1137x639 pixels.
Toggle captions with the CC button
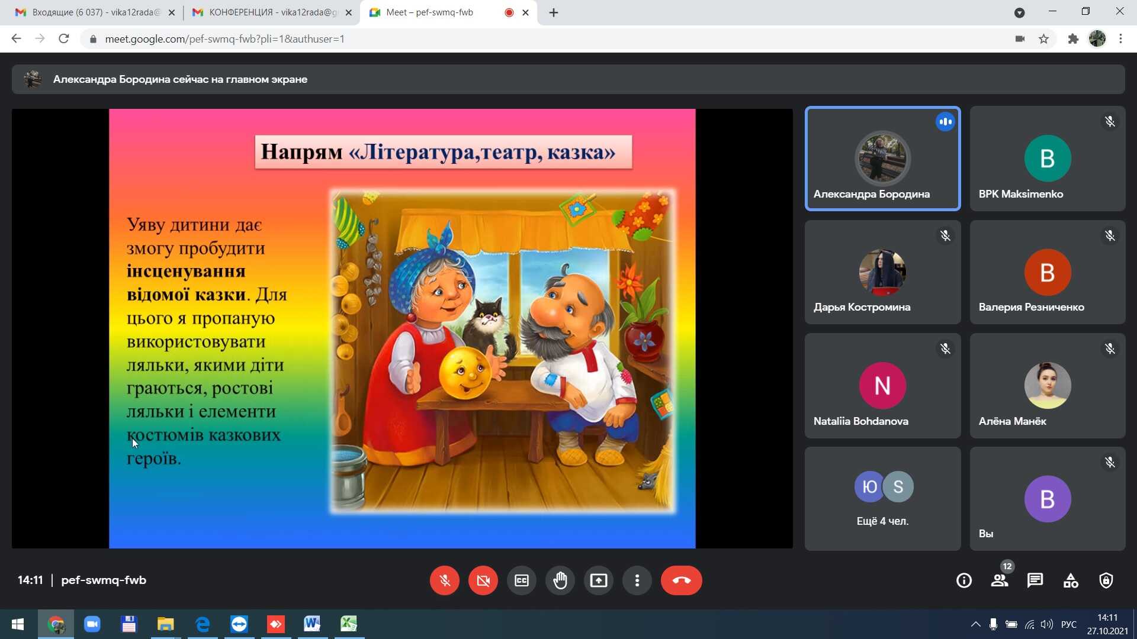click(521, 580)
